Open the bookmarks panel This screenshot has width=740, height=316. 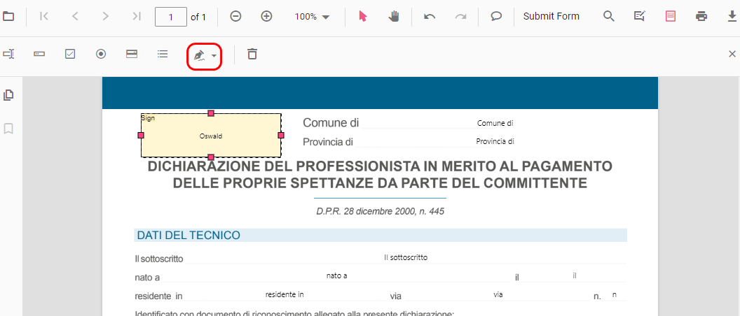click(8, 129)
